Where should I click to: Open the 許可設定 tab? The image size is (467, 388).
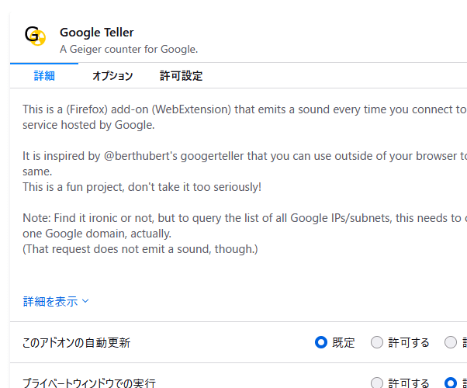[181, 76]
